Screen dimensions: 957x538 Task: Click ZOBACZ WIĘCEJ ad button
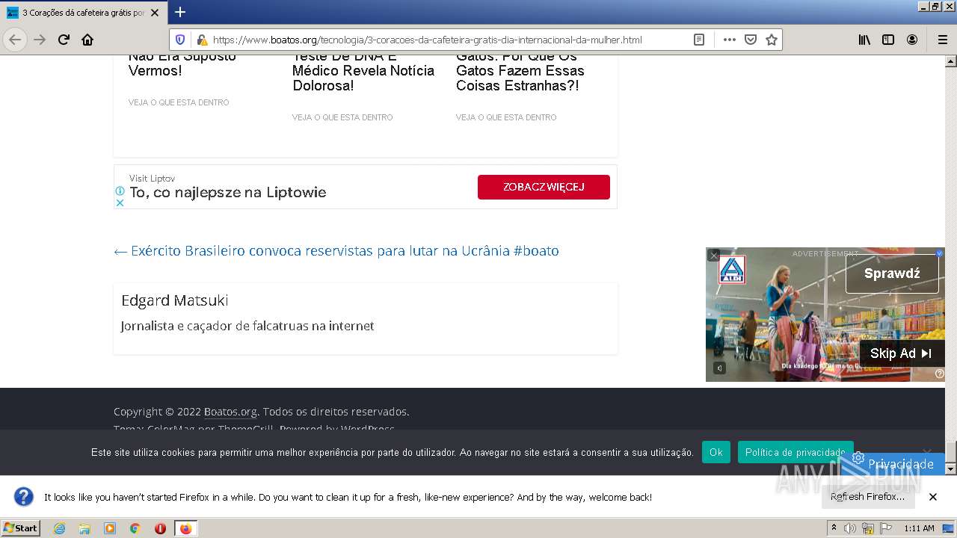pos(544,187)
